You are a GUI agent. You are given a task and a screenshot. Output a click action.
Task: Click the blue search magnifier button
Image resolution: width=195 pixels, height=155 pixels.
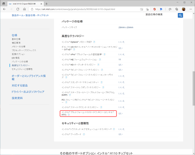coord(180,15)
